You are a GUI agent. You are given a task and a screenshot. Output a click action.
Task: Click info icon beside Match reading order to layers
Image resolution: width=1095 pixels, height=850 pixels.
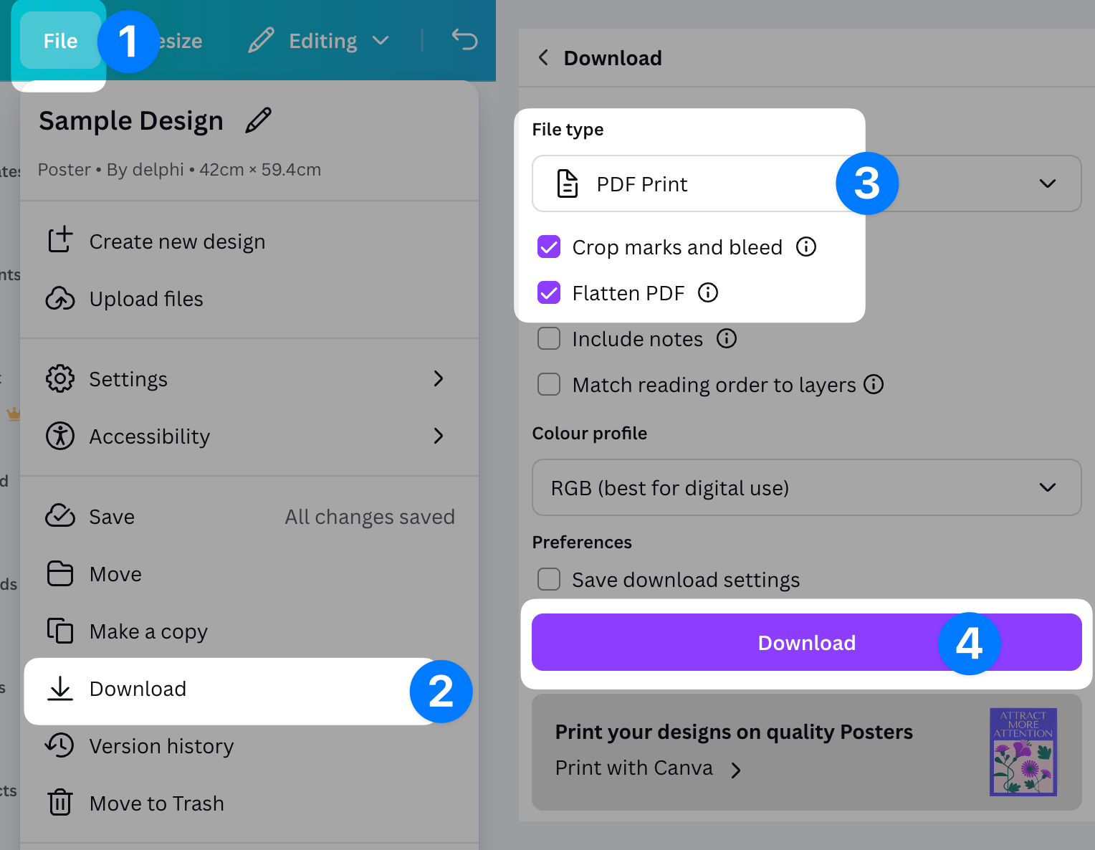point(874,385)
